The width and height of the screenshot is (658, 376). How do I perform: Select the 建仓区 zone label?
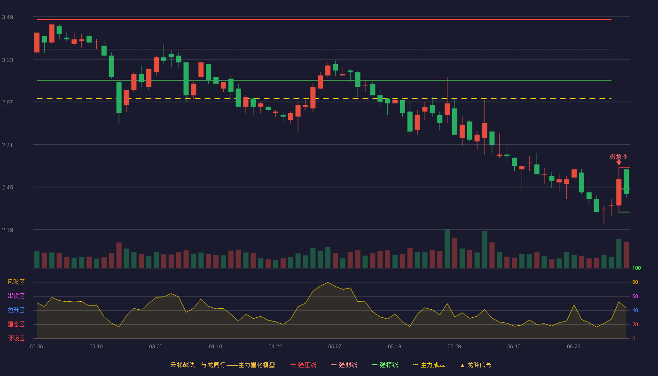(x=16, y=324)
